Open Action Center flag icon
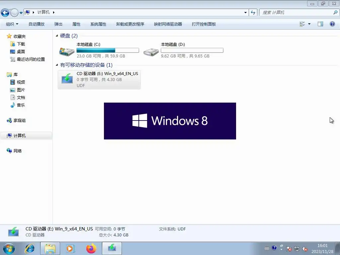 tap(289, 249)
